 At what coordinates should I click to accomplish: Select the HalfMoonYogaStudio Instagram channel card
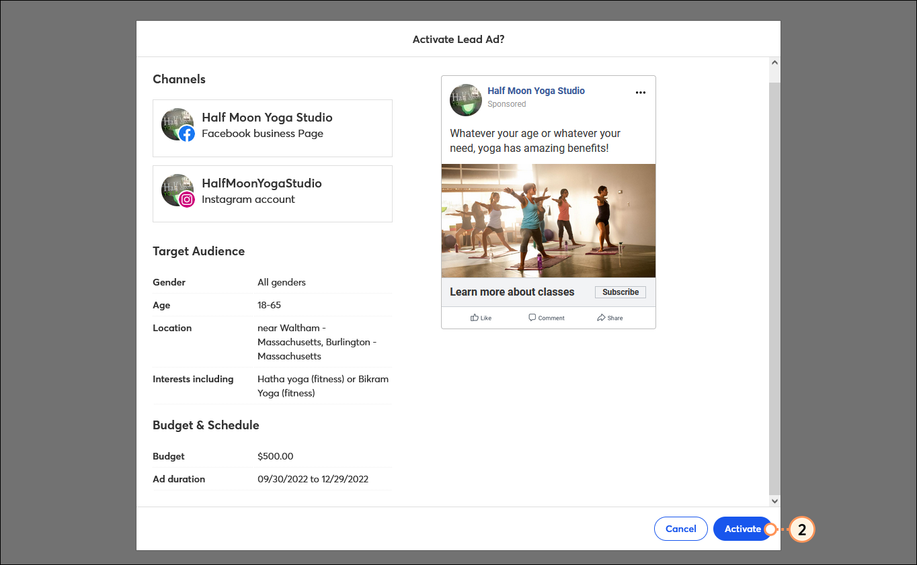tap(272, 194)
